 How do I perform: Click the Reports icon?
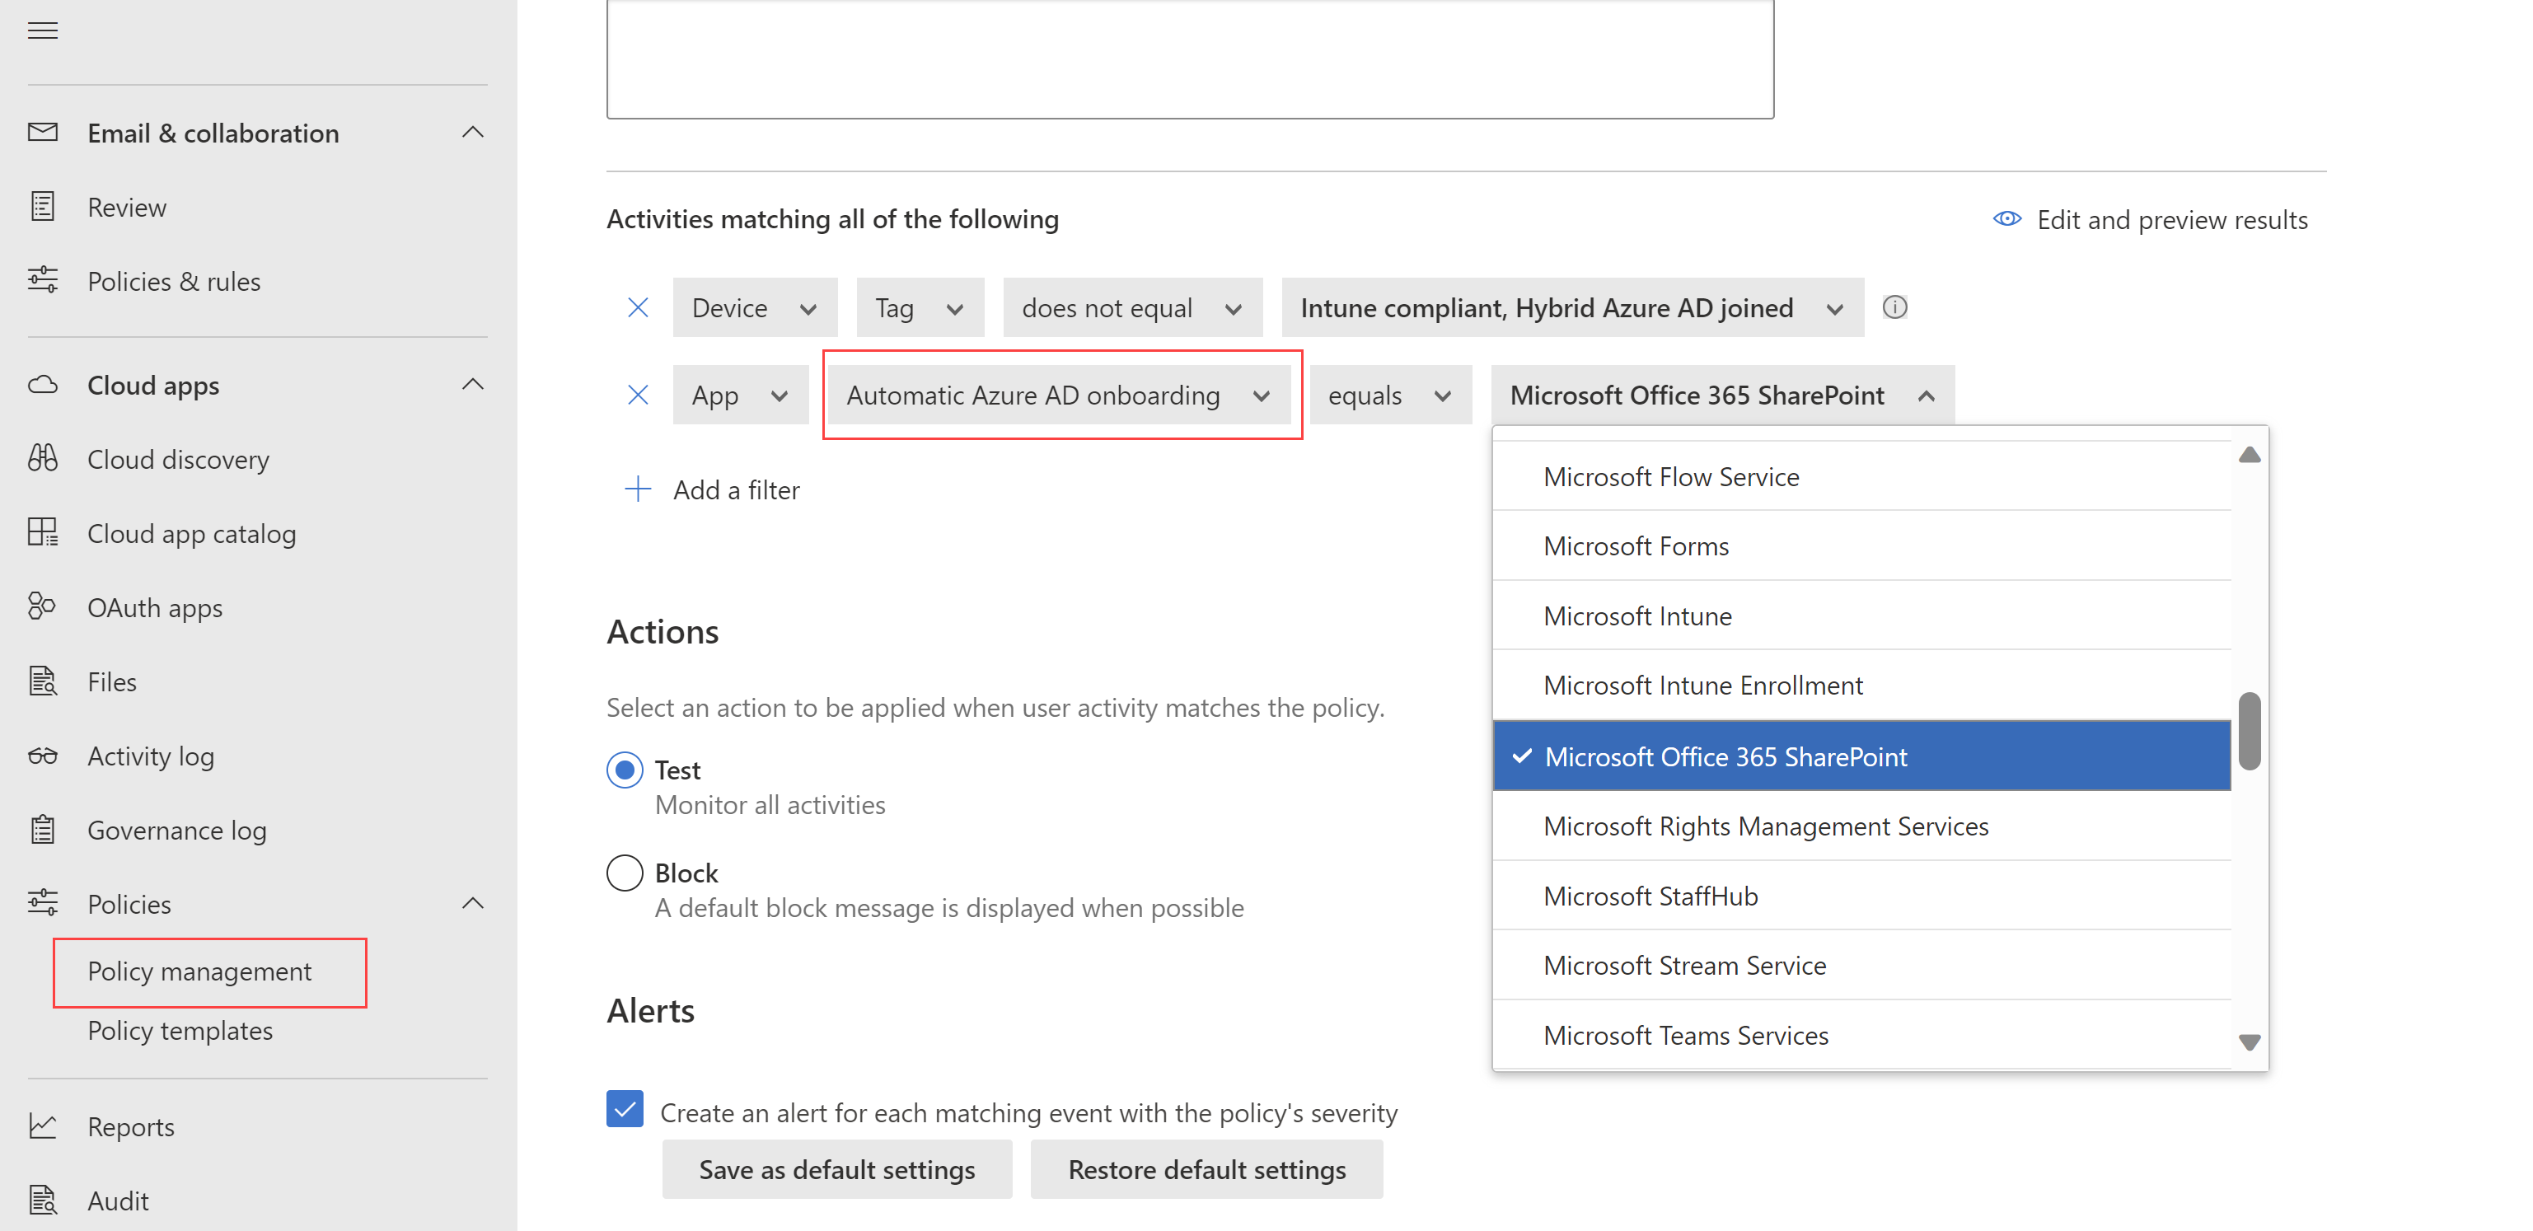click(44, 1126)
